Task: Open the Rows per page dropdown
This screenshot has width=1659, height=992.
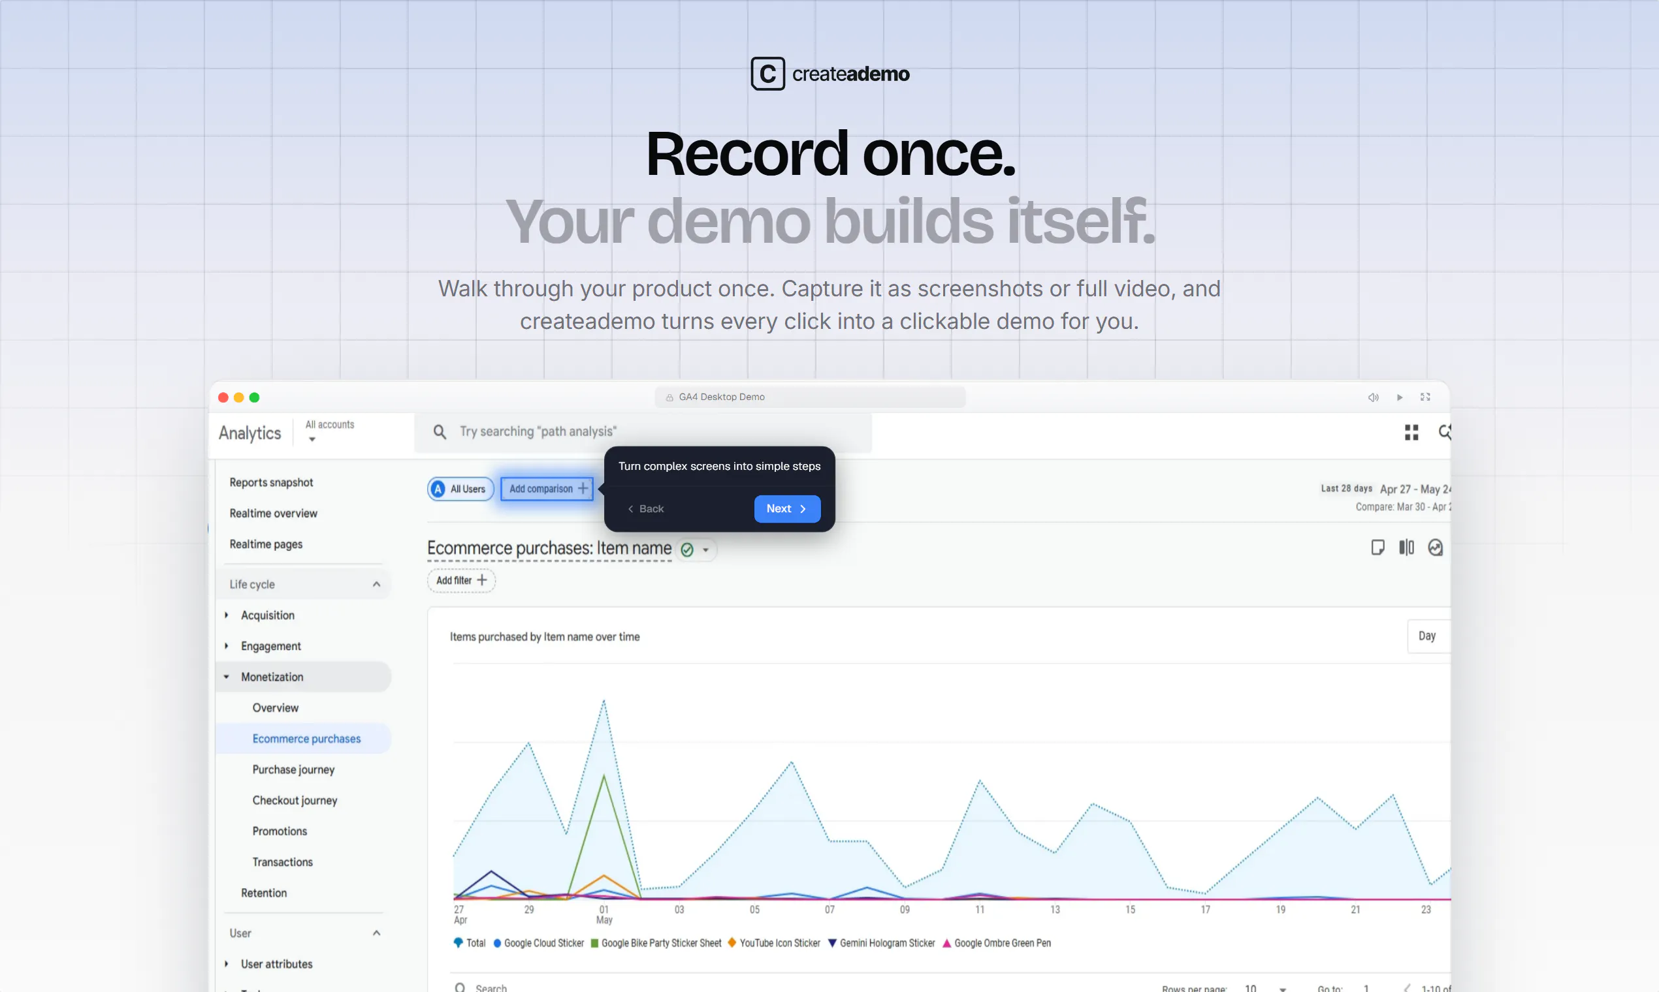Action: point(1266,988)
